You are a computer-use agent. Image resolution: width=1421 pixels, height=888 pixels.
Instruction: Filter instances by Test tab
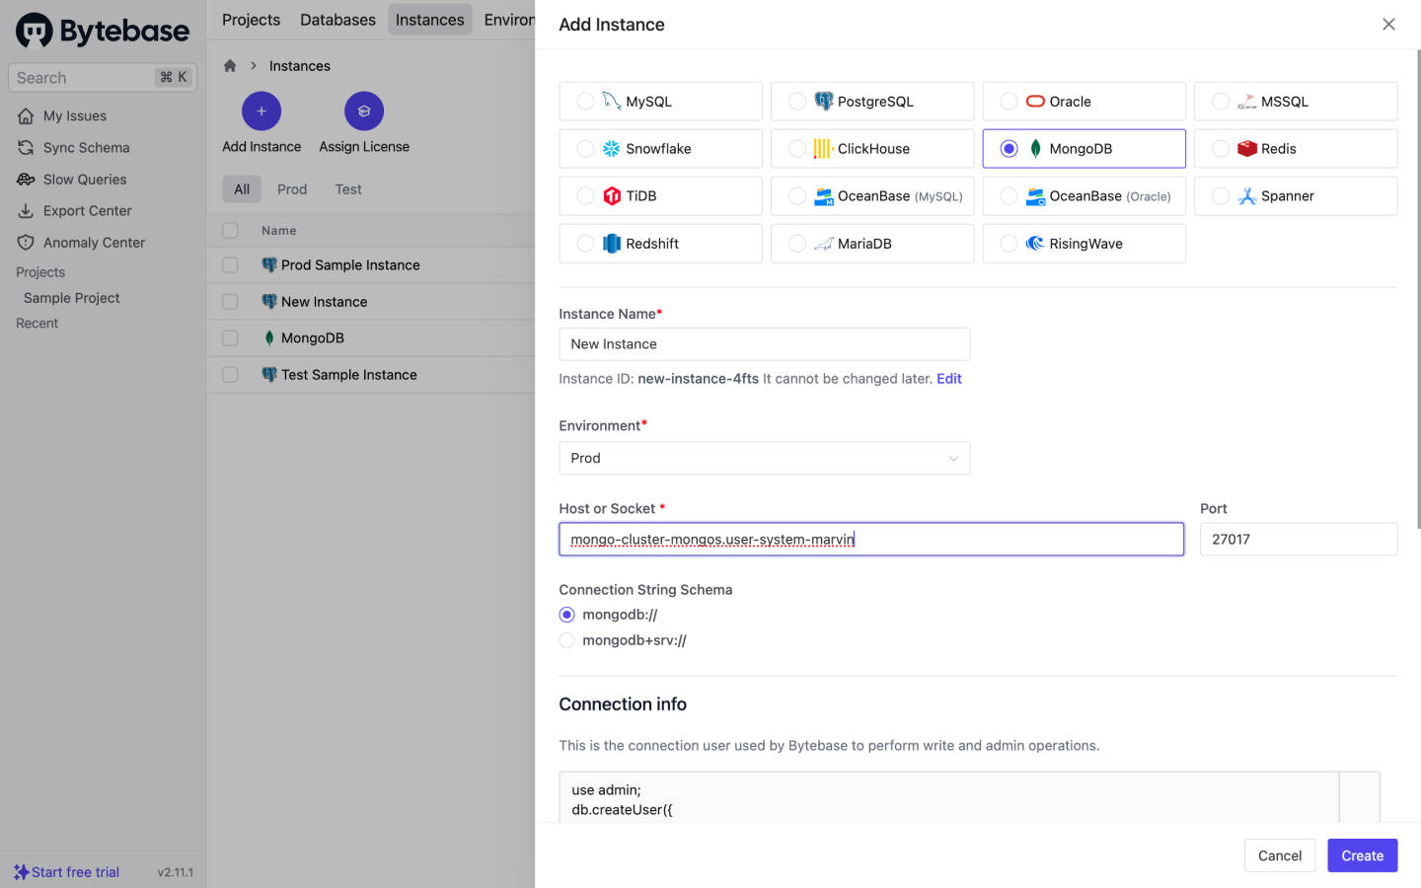348,189
